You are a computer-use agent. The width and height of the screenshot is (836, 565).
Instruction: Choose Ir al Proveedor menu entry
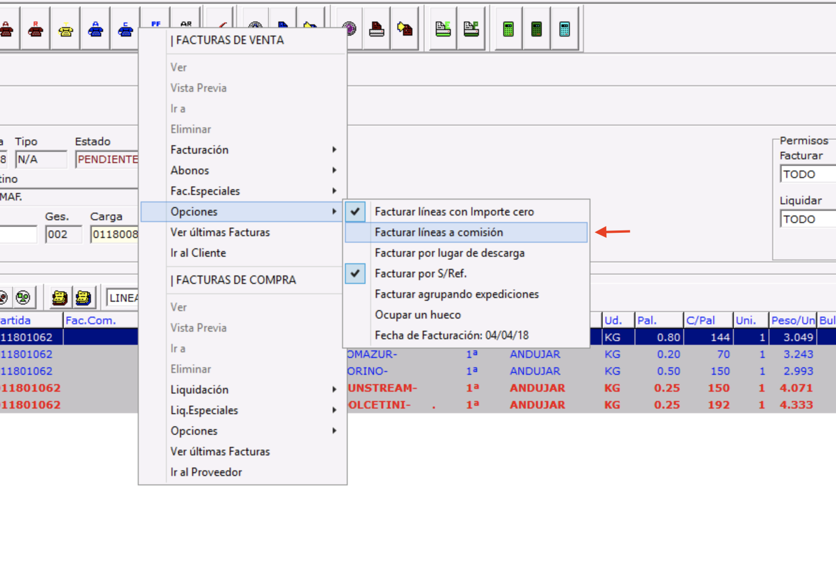(206, 472)
